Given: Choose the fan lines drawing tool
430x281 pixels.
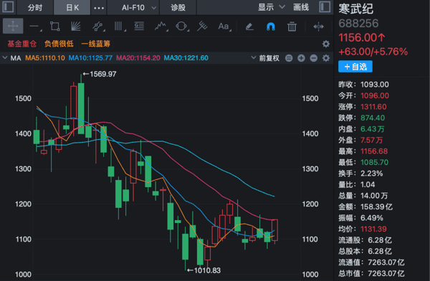Looking at the screenshot, I should [76, 27].
